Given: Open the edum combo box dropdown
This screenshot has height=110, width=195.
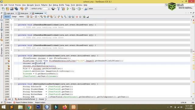Looking at the screenshot, I should tap(115, 9).
